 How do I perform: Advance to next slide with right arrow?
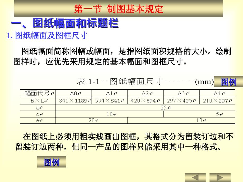coord(220,178)
